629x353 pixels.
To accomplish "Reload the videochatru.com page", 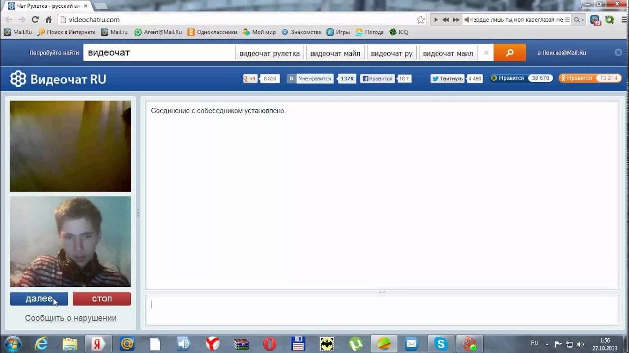I will coord(35,20).
